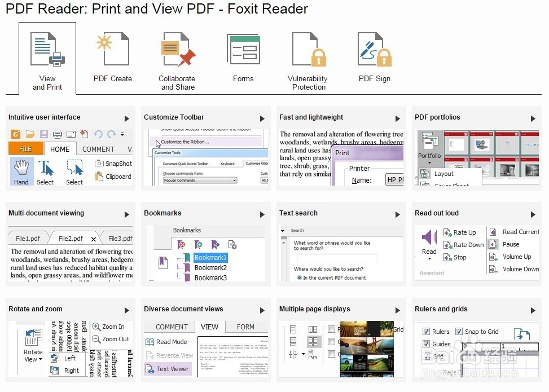Go to the PDF Sign tab

374,58
